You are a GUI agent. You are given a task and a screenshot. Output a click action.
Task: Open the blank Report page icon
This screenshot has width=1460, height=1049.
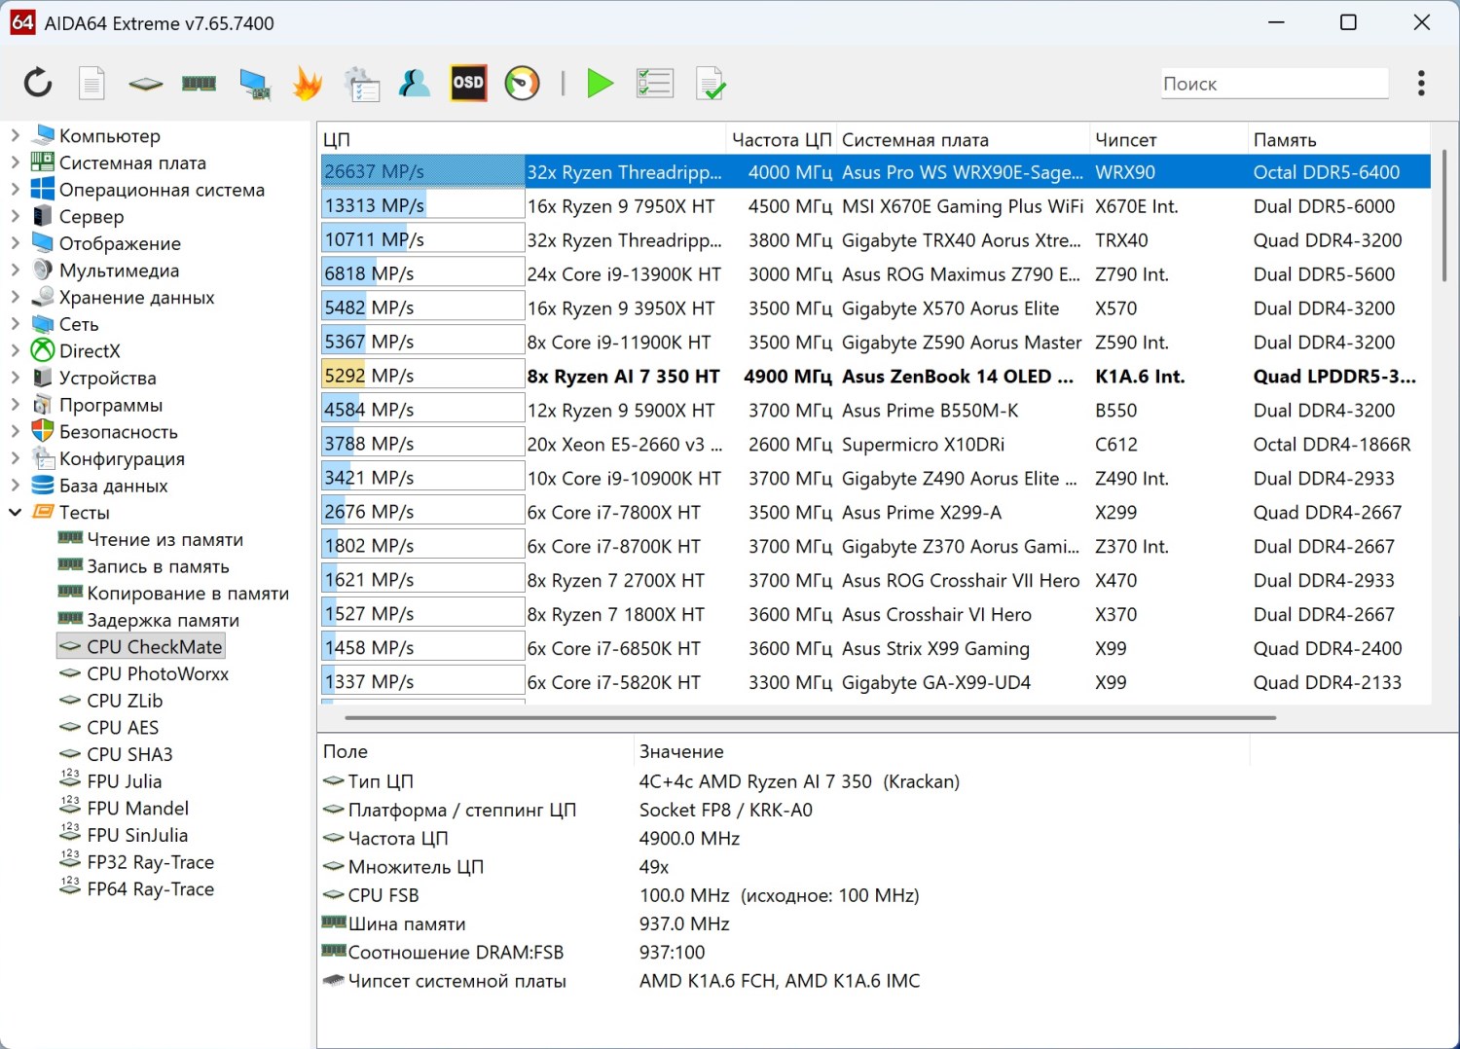coord(91,84)
